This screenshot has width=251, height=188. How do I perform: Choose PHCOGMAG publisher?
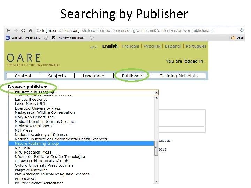tap(81, 179)
